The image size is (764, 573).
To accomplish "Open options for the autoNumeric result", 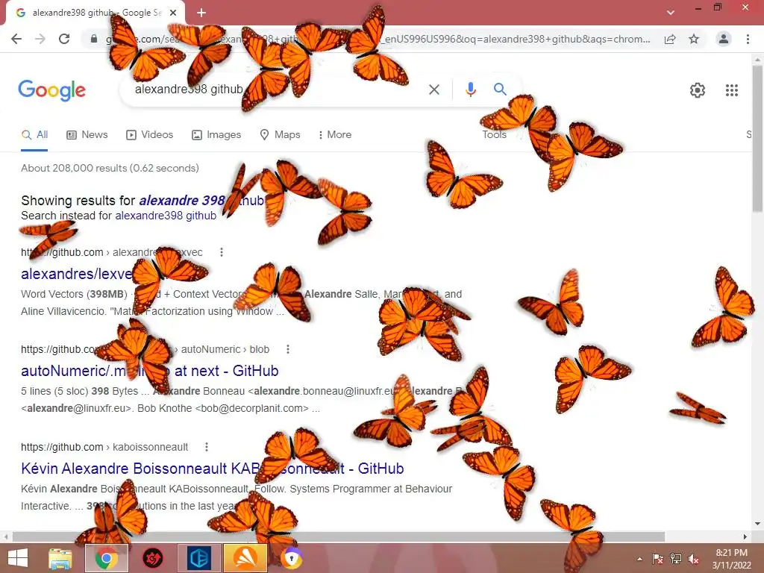I will click(288, 349).
